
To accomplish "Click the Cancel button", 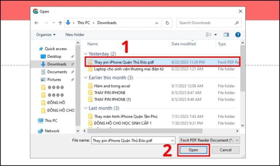I will point(226,150).
